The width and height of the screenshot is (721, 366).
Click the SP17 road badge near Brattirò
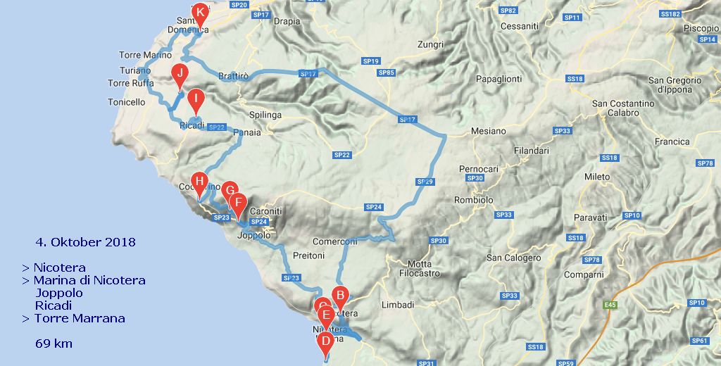(x=308, y=74)
